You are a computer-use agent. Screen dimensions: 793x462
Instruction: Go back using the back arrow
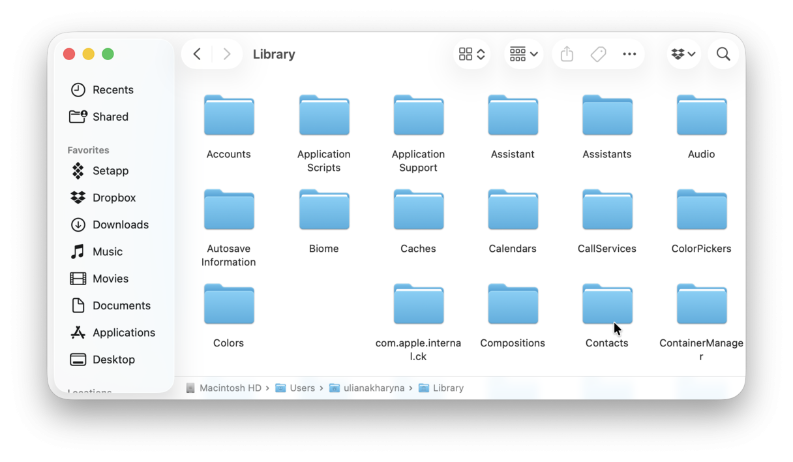click(197, 54)
